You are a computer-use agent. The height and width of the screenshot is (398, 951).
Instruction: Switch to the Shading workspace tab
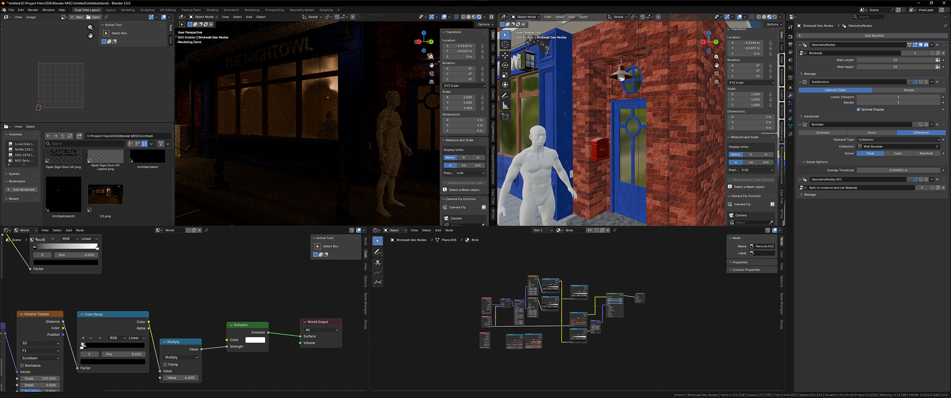pos(212,10)
